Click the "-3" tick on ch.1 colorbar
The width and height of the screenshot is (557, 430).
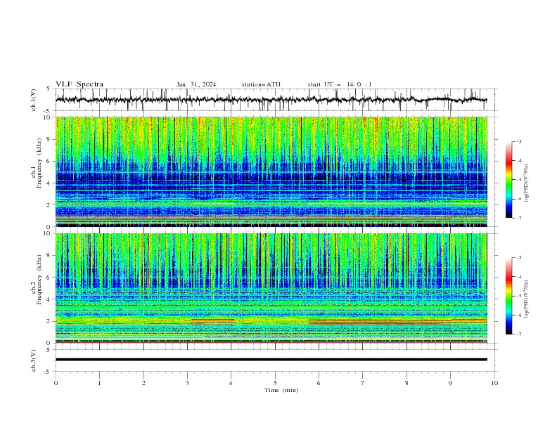(519, 141)
